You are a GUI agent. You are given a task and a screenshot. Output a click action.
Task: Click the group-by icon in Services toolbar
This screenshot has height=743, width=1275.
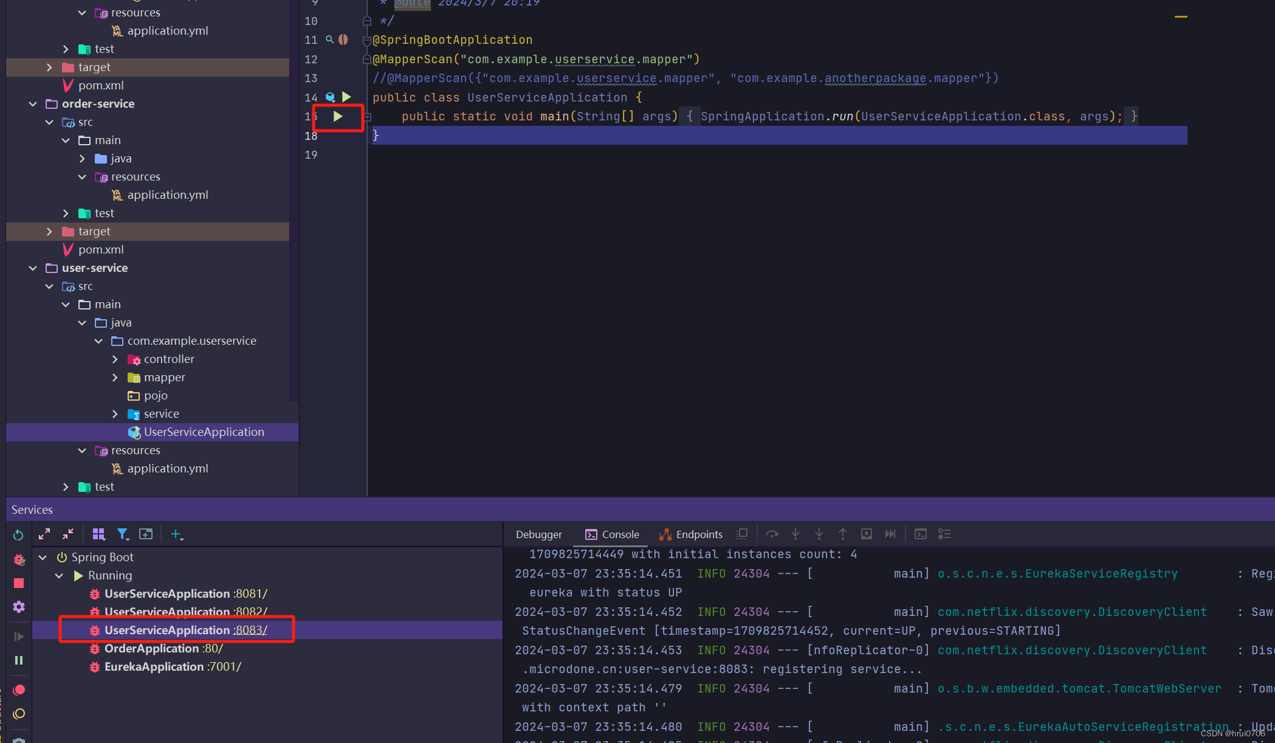pyautogui.click(x=98, y=534)
